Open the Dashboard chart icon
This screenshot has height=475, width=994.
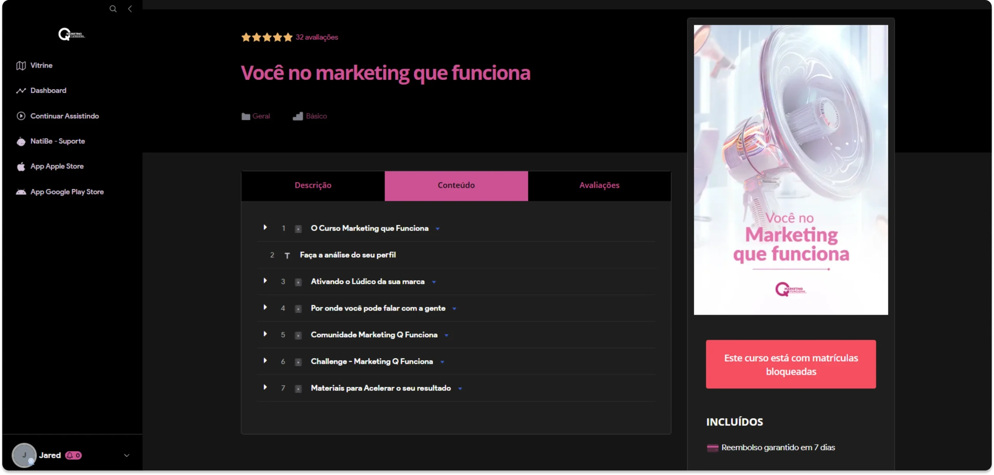pos(21,91)
